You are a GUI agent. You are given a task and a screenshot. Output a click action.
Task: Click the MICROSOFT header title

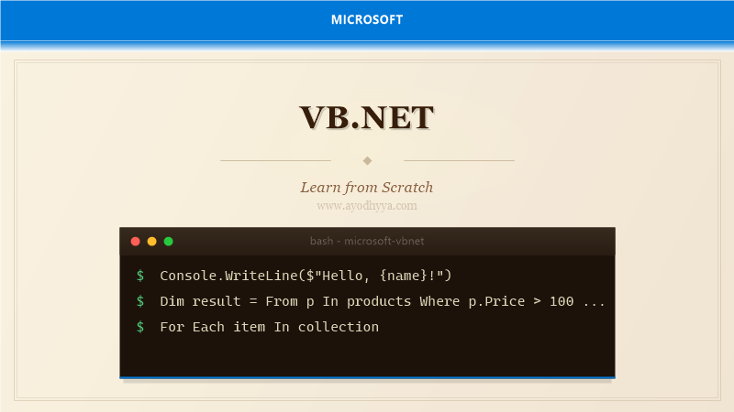pos(367,19)
